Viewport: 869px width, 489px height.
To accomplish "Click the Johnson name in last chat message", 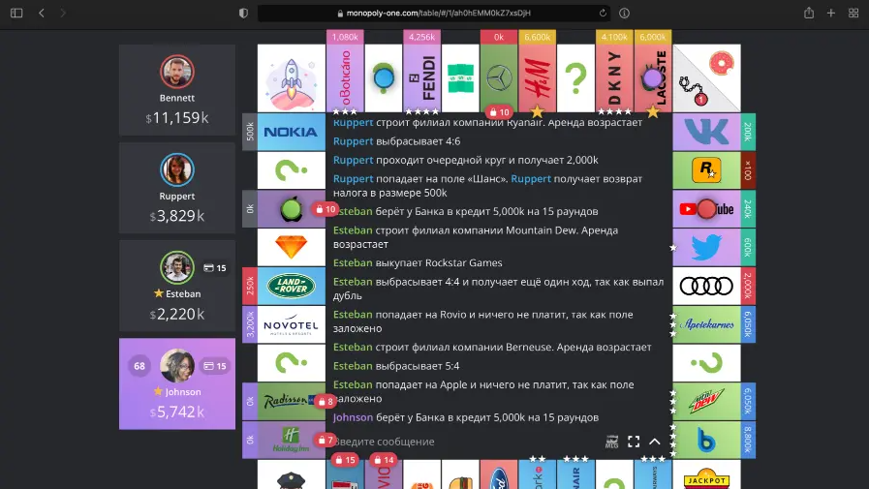I will 353,417.
